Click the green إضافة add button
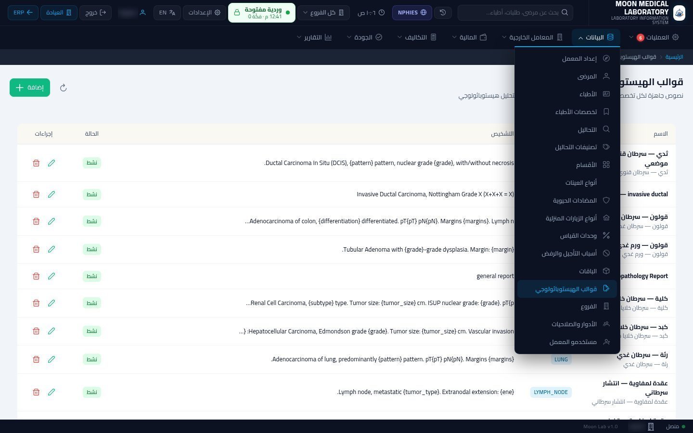The image size is (693, 433). (30, 88)
